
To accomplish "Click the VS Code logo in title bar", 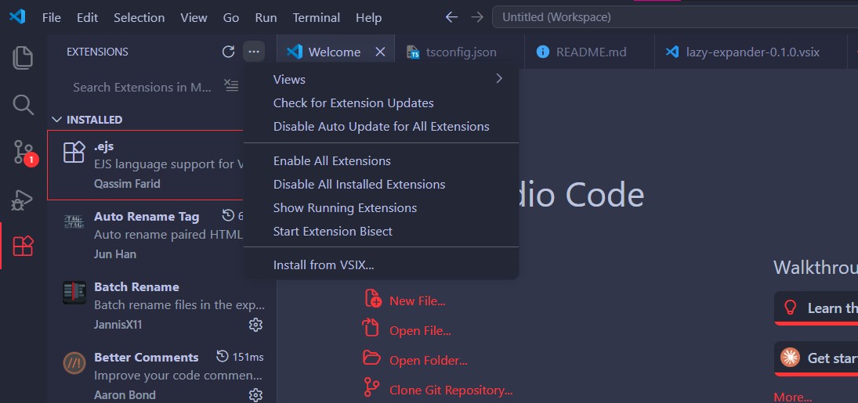I will tap(17, 17).
